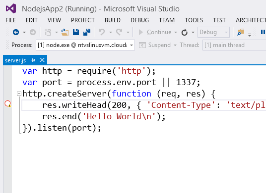This screenshot has width=266, height=193.
Task: Toggle the pin on the server.js tab
Action: (33, 60)
